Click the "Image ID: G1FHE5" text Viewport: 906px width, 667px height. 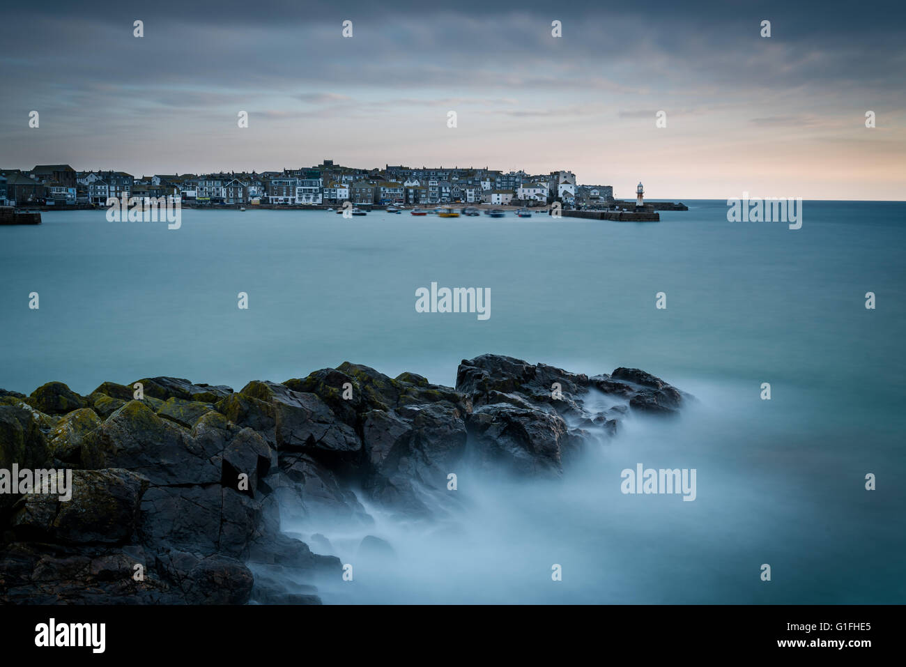[x=830, y=627]
